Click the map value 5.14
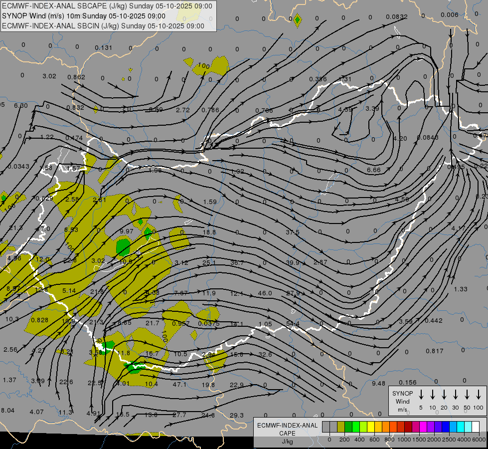The width and height of the screenshot is (488, 449). click(69, 291)
